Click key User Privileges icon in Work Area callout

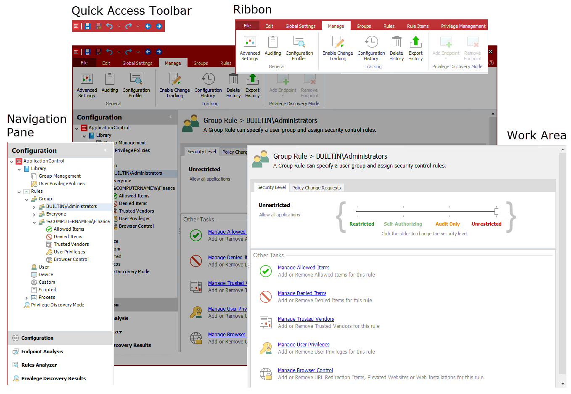[x=266, y=348]
